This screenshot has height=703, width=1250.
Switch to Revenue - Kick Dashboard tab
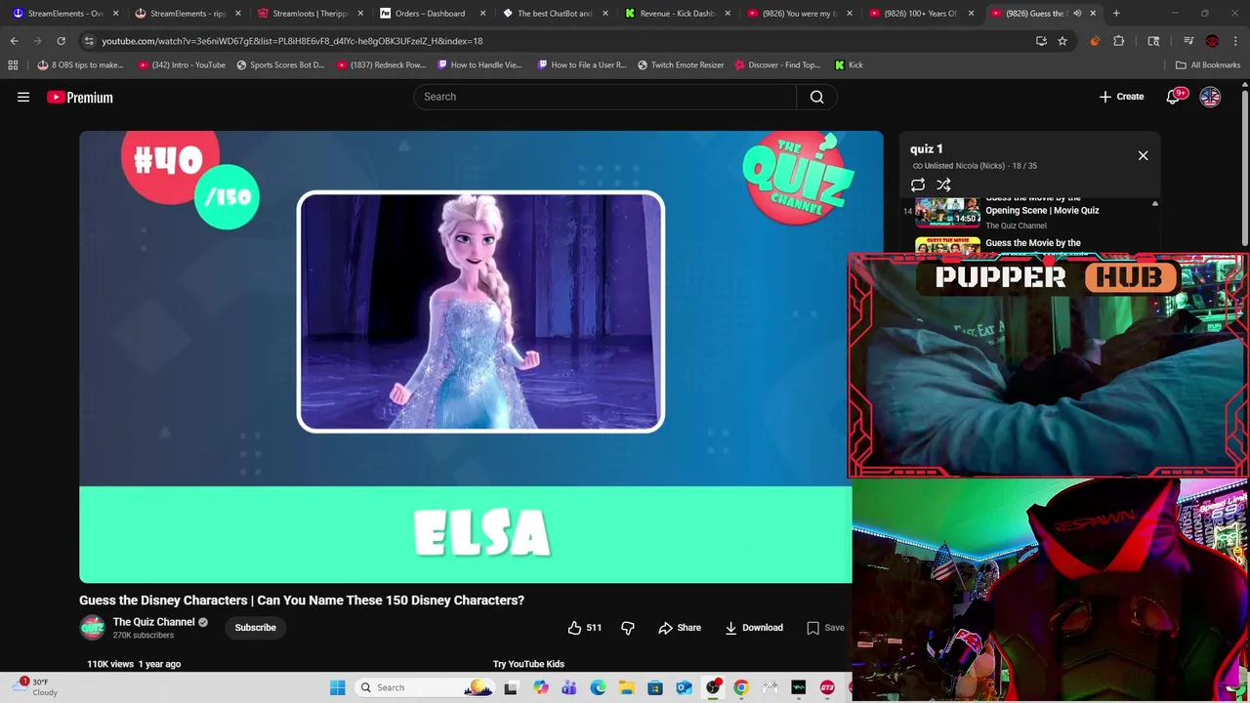[677, 14]
